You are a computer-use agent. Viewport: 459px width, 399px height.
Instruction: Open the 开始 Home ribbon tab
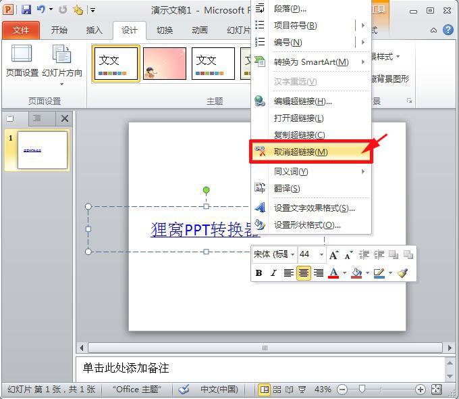click(x=59, y=30)
